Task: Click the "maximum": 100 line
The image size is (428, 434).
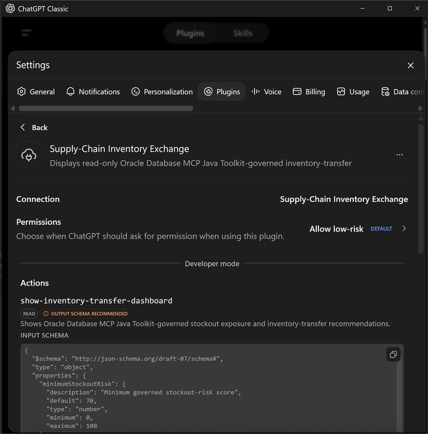Action: (x=72, y=426)
